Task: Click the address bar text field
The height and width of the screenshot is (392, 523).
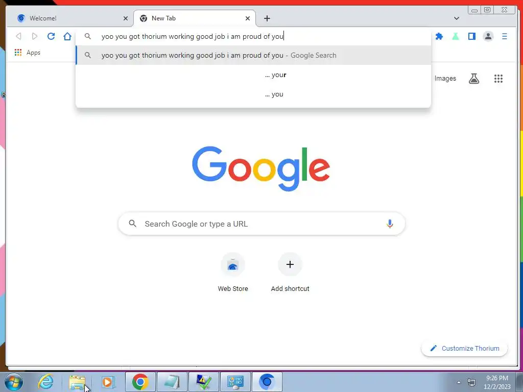Action: pos(253,36)
